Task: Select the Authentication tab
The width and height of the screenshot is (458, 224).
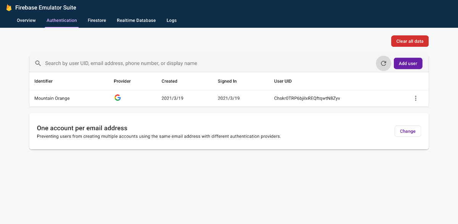Action: (x=62, y=21)
